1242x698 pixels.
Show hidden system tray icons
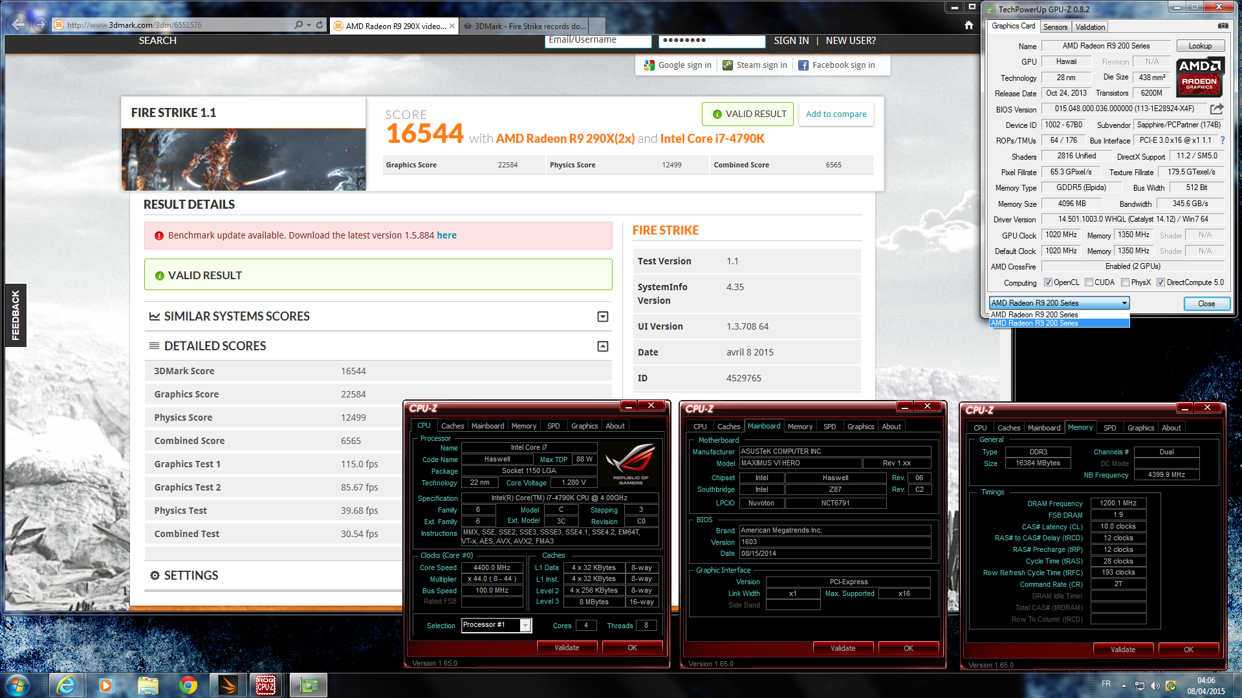click(x=1124, y=686)
